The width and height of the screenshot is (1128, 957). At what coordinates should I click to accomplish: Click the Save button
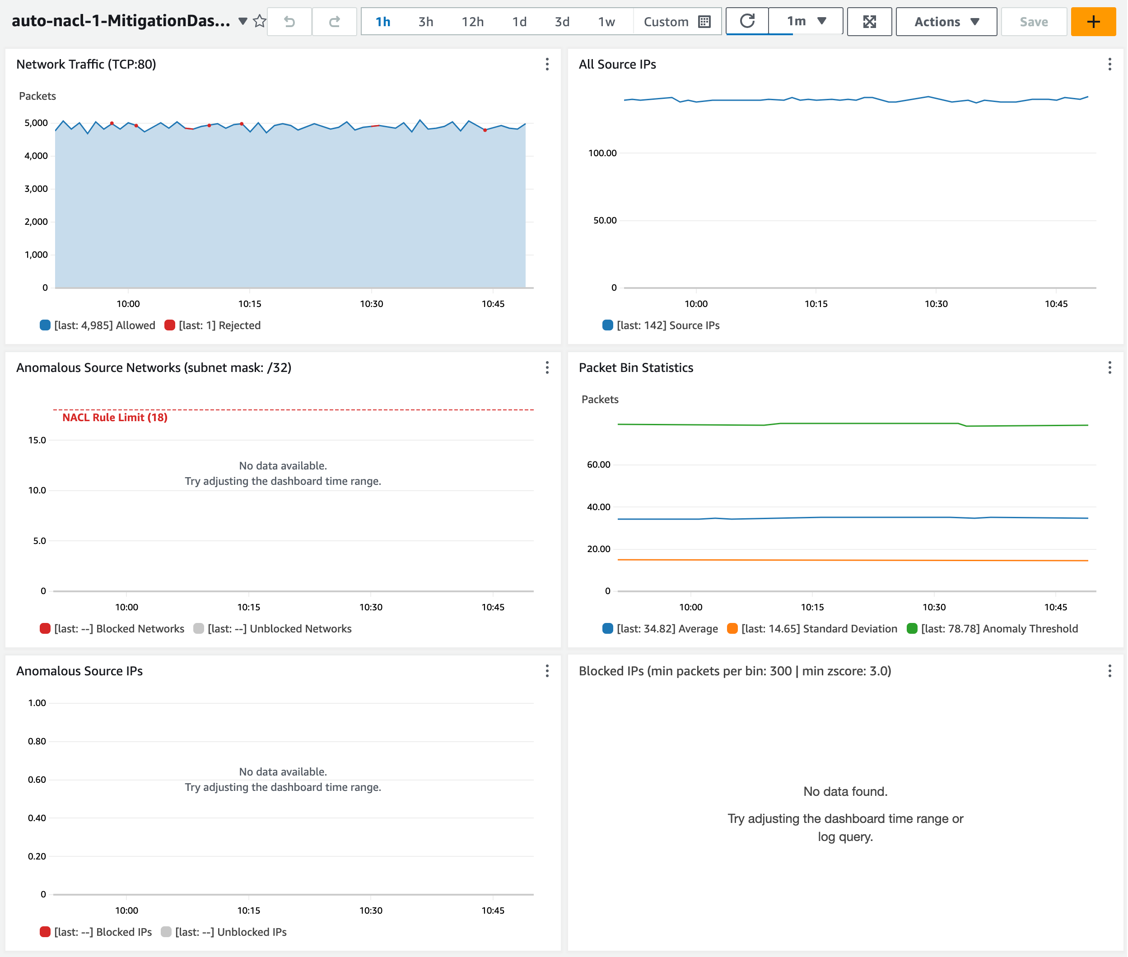point(1033,22)
